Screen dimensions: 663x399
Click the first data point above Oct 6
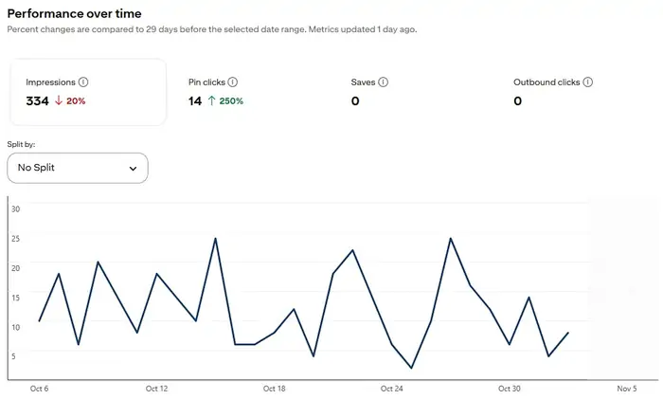point(39,321)
